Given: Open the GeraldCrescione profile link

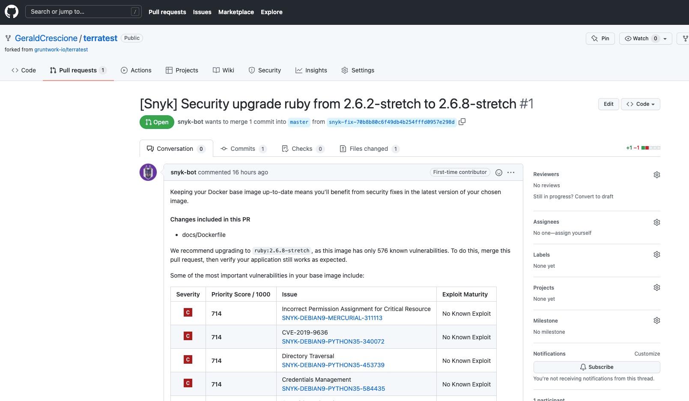Looking at the screenshot, I should coord(46,38).
